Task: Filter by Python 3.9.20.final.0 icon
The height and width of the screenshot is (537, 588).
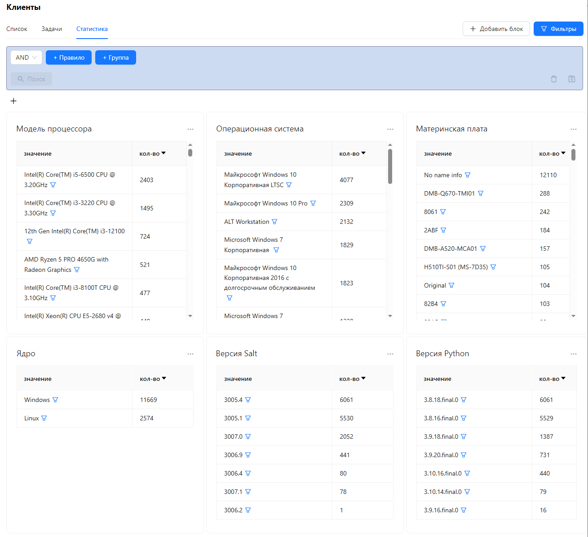Action: [464, 455]
